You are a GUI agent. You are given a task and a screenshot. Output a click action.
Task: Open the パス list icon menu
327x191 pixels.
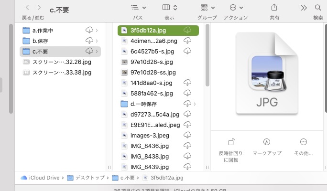(x=138, y=8)
